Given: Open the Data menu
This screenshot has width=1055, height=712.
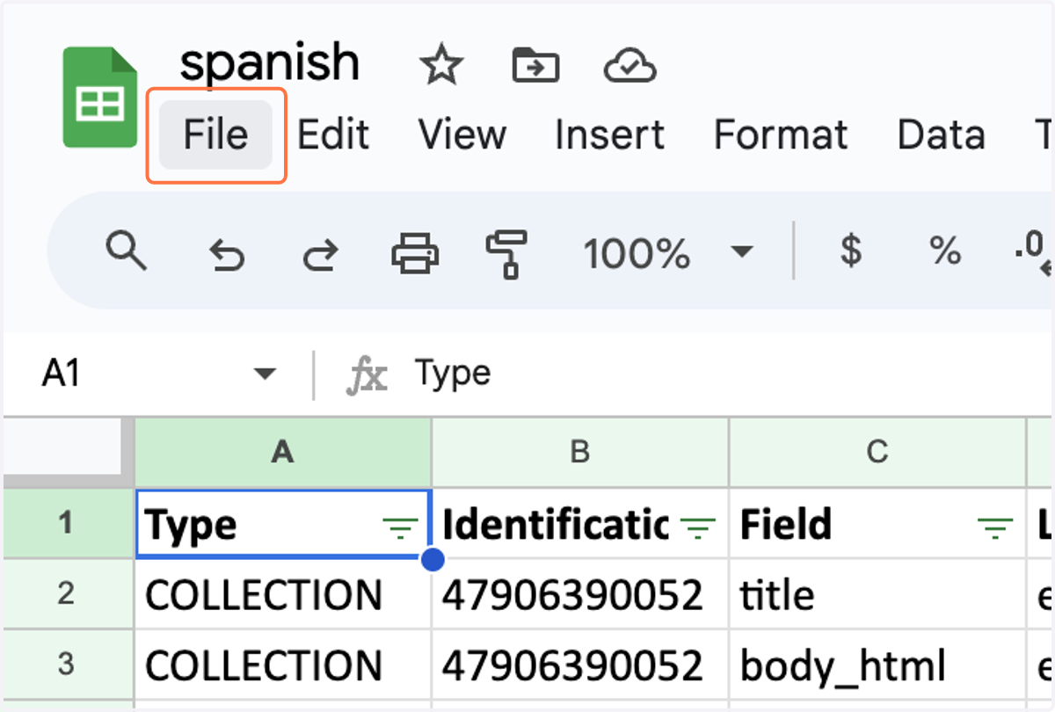Looking at the screenshot, I should click(941, 135).
